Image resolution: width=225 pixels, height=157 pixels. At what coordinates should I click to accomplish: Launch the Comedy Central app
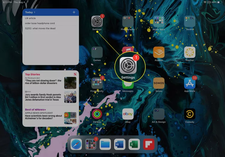point(190,114)
